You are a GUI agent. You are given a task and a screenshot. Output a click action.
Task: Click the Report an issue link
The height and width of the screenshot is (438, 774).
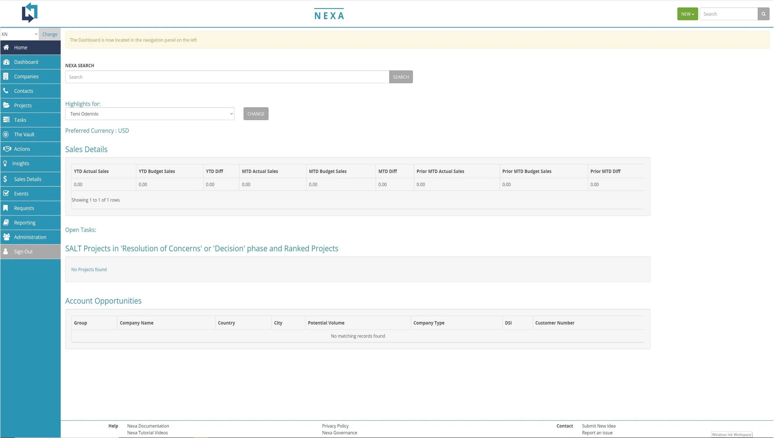pos(597,433)
